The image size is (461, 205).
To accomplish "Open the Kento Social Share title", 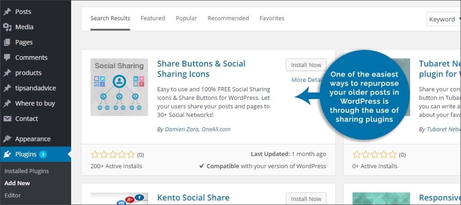I will (194, 197).
